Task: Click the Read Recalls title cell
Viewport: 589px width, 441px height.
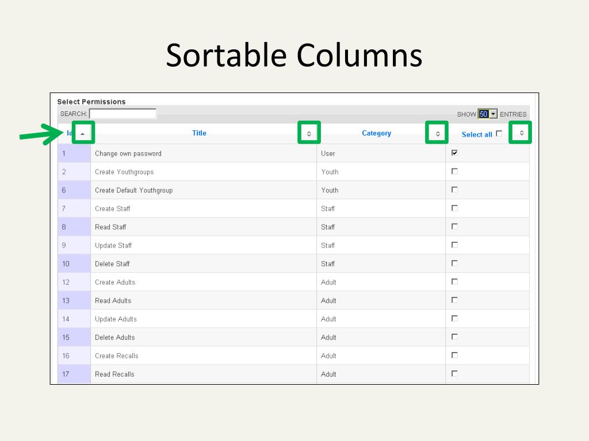Action: [204, 374]
